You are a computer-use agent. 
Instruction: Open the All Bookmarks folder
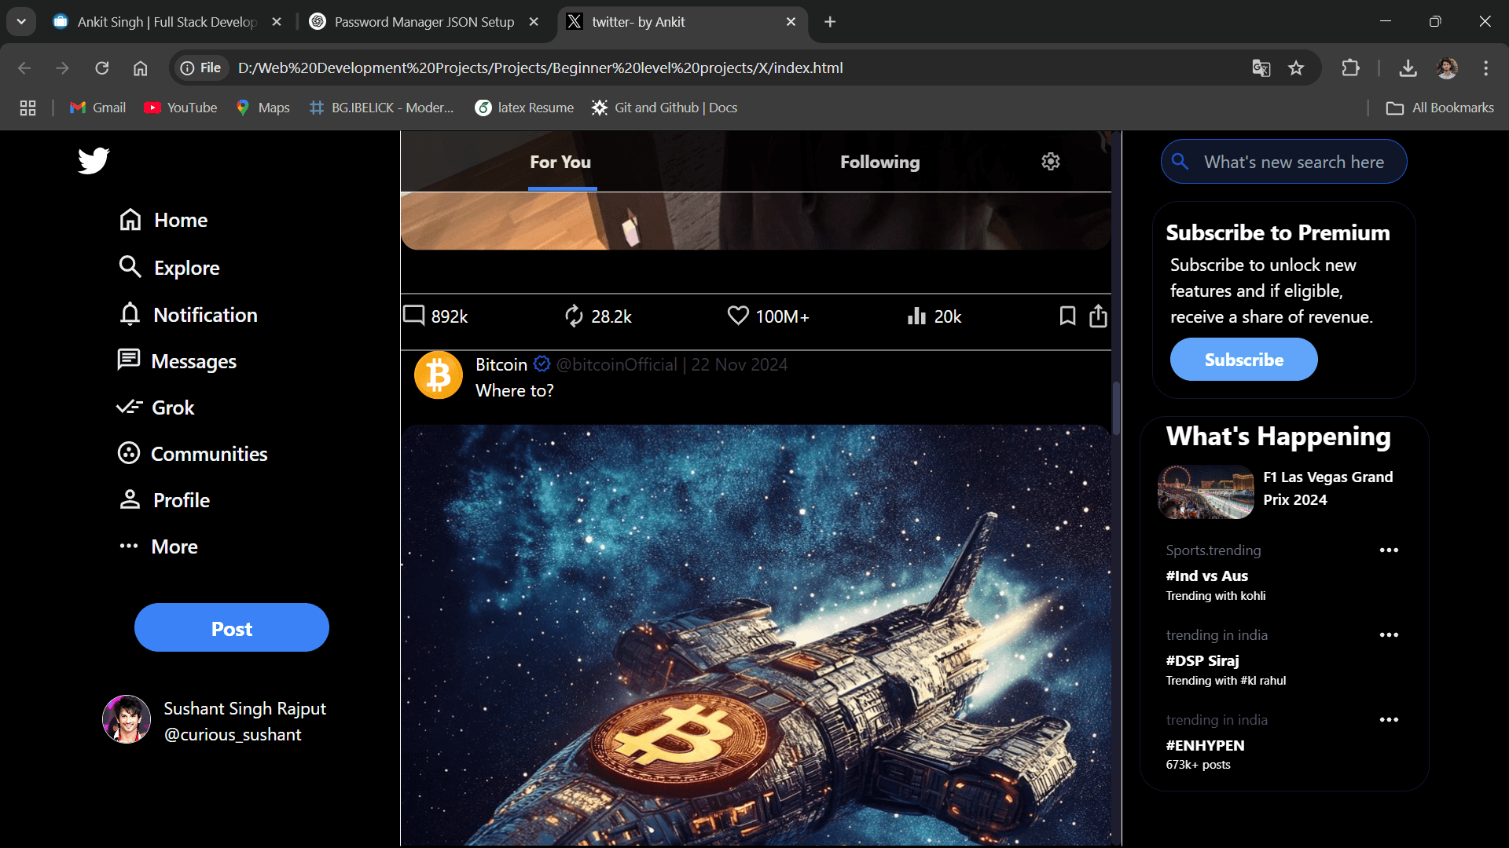tap(1440, 108)
